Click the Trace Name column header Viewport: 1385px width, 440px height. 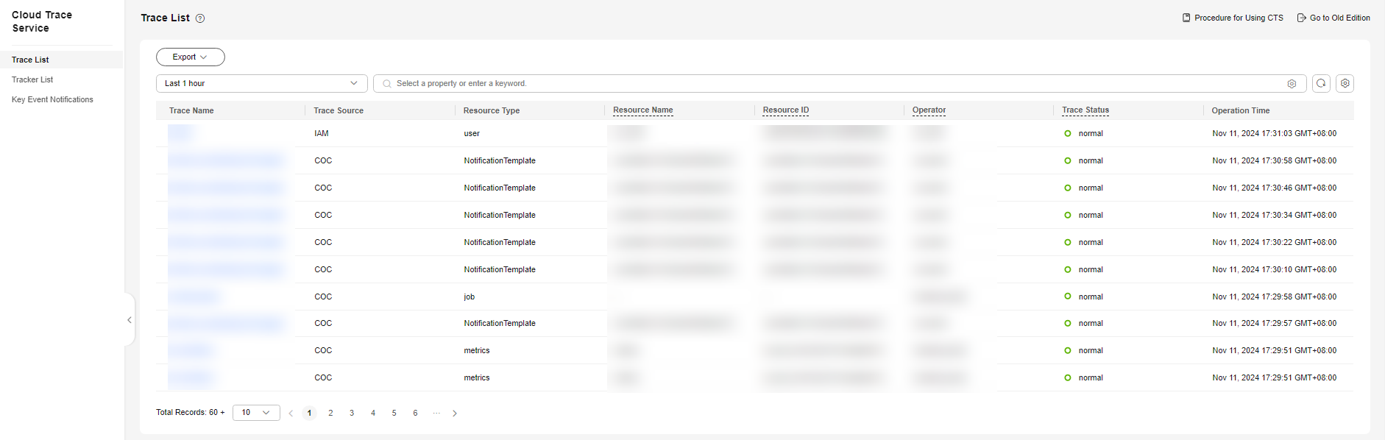pyautogui.click(x=191, y=110)
